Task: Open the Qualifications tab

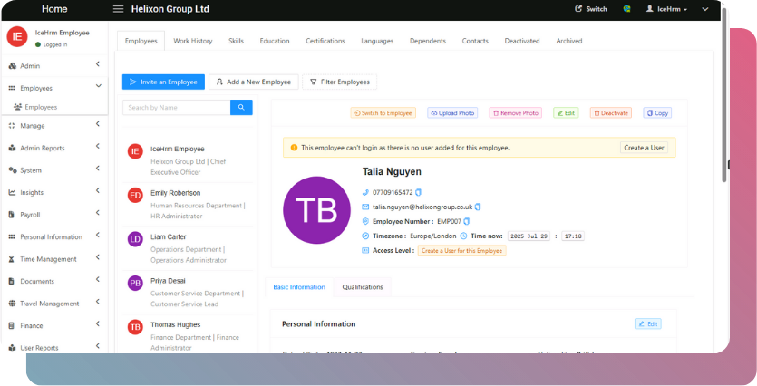Action: pos(363,287)
